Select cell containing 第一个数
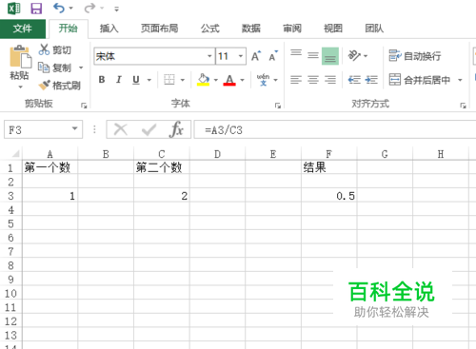Viewport: 476px width, 349px height. (50, 167)
